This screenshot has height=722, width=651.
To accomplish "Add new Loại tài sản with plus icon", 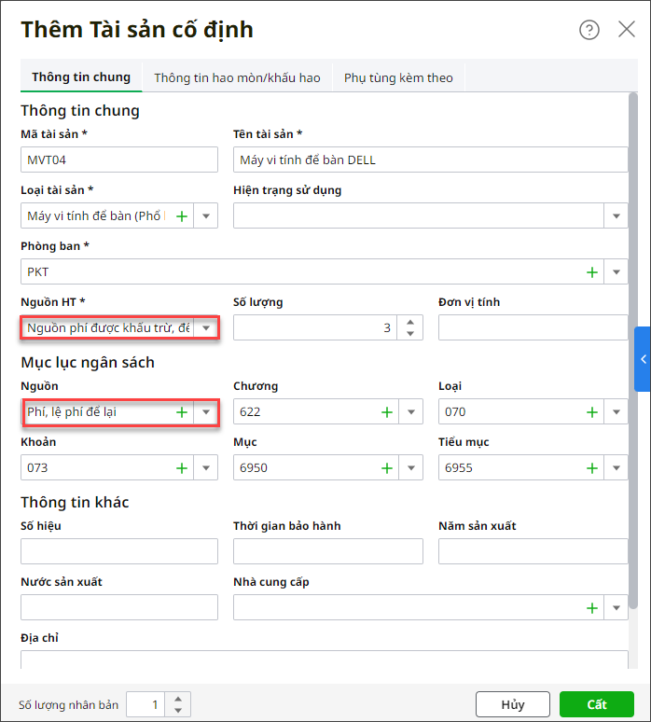I will point(182,216).
